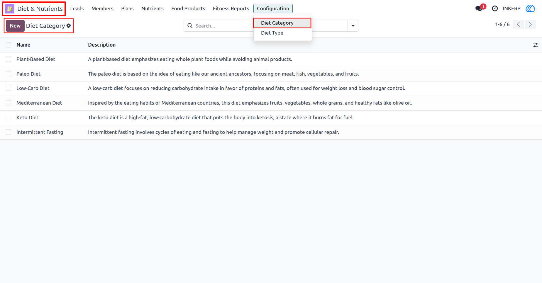Image resolution: width=542 pixels, height=283 pixels.
Task: Check the Paleo Diet row checkbox
Action: coord(9,74)
